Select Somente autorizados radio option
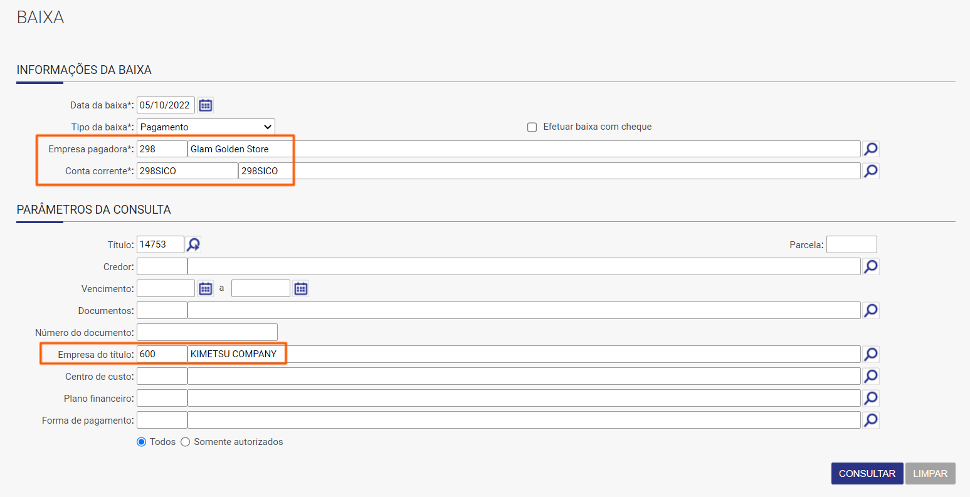970x497 pixels. click(x=185, y=442)
